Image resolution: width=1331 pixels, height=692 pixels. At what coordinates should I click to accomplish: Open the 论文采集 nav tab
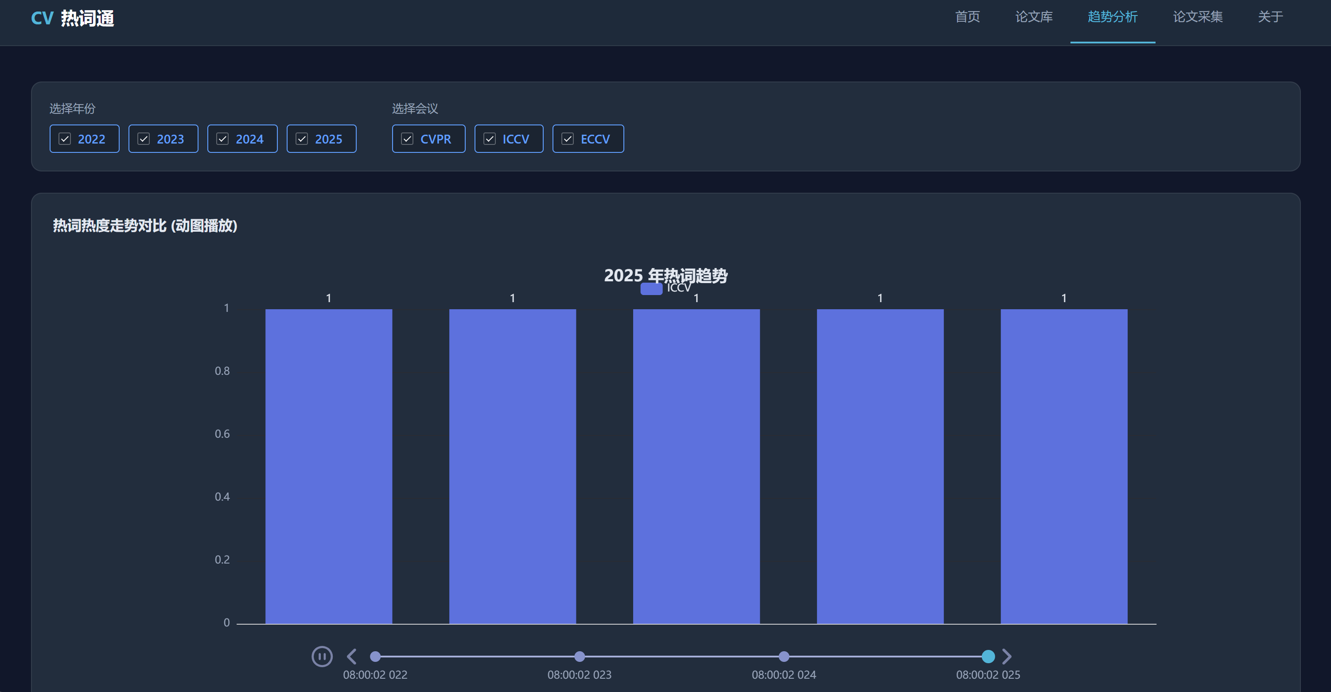pyautogui.click(x=1197, y=17)
